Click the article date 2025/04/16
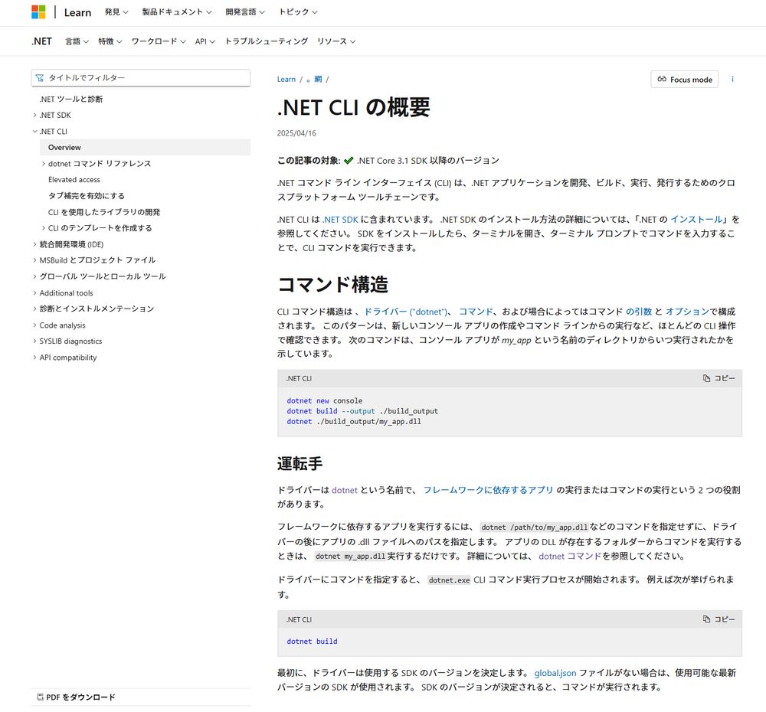 [x=296, y=133]
